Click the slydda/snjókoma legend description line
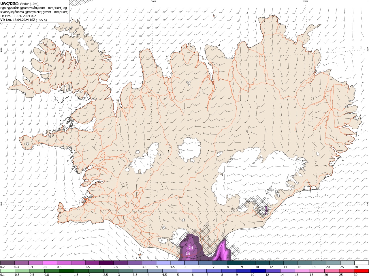This screenshot has width=369, height=277. tap(35, 12)
